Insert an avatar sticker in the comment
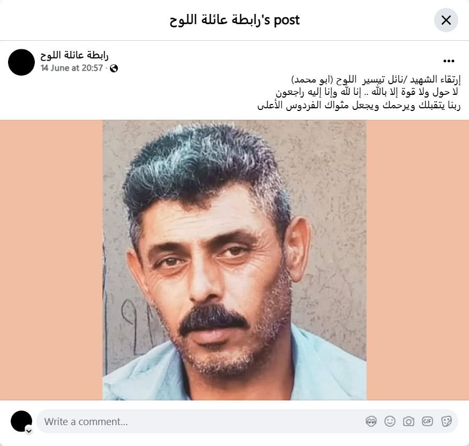This screenshot has width=469, height=446. click(x=371, y=421)
